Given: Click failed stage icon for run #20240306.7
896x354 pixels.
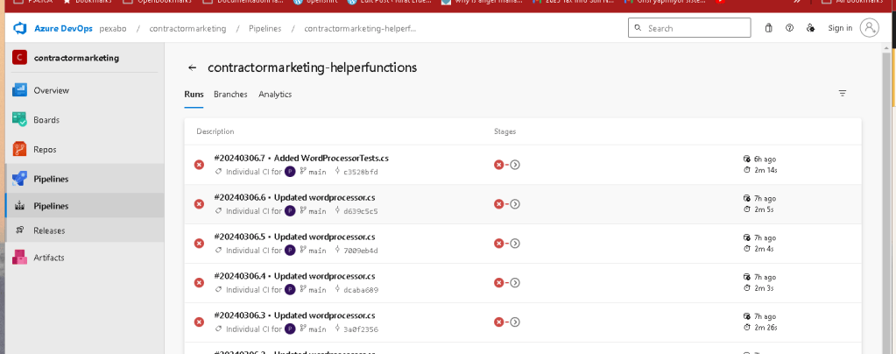Looking at the screenshot, I should [x=499, y=165].
